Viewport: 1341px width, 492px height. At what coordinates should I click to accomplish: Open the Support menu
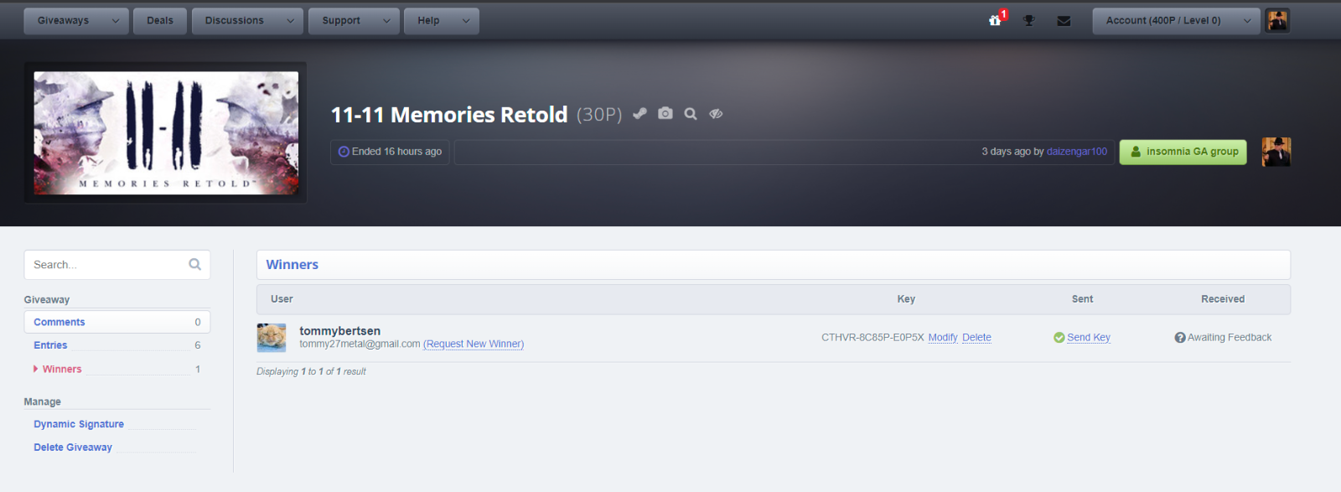coord(341,21)
